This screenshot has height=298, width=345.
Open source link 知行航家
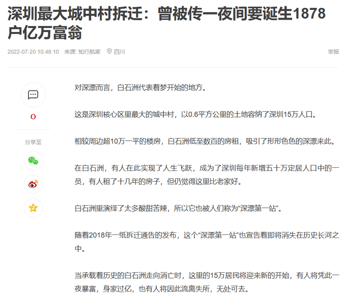click(x=89, y=52)
